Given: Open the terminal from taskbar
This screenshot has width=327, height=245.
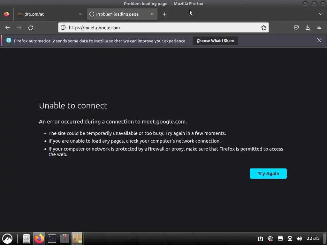Looking at the screenshot, I should [52, 239].
